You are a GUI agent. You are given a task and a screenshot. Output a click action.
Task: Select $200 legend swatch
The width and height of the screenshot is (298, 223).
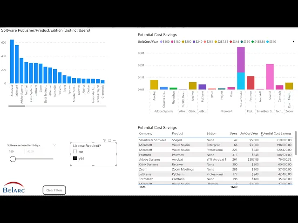click(x=183, y=42)
